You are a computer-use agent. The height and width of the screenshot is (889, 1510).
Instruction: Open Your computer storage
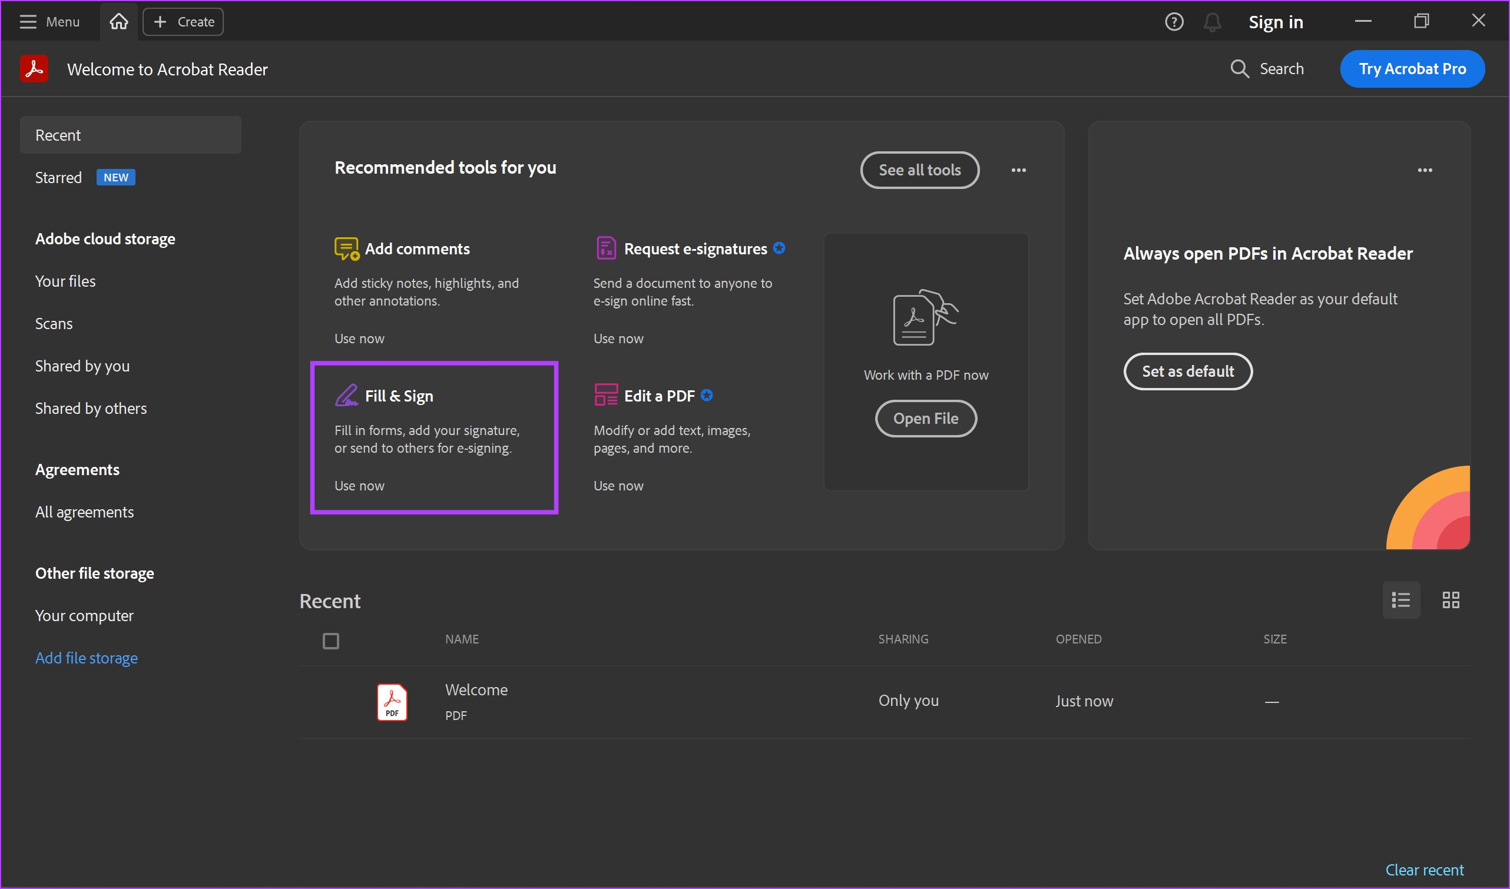[84, 616]
